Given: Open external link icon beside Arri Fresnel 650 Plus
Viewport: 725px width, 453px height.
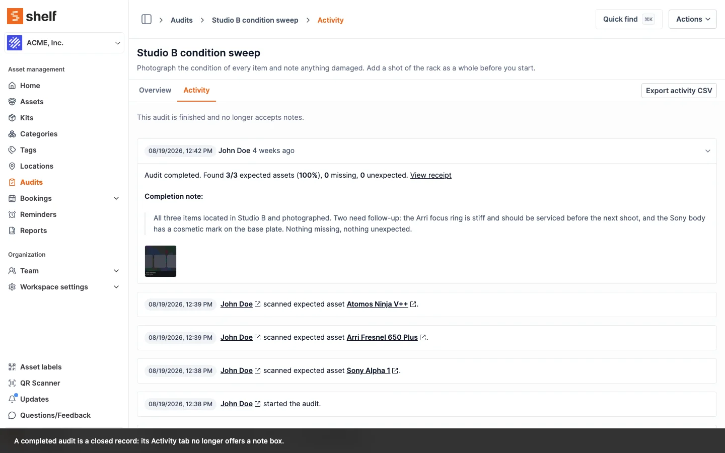Looking at the screenshot, I should (x=423, y=337).
